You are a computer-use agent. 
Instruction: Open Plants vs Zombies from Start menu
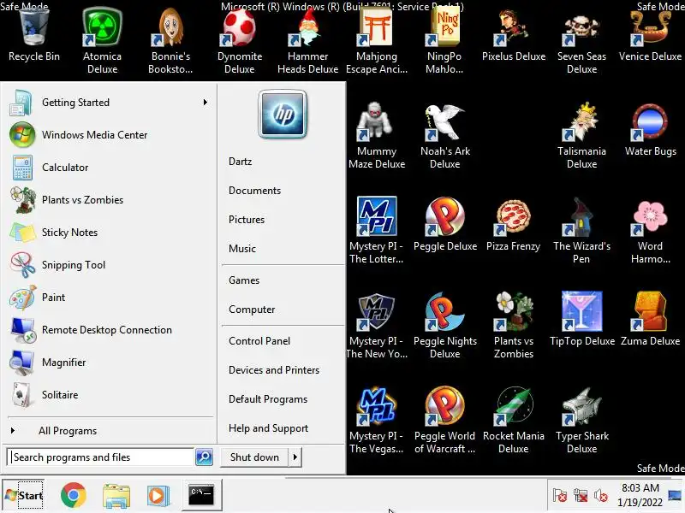pyautogui.click(x=110, y=200)
